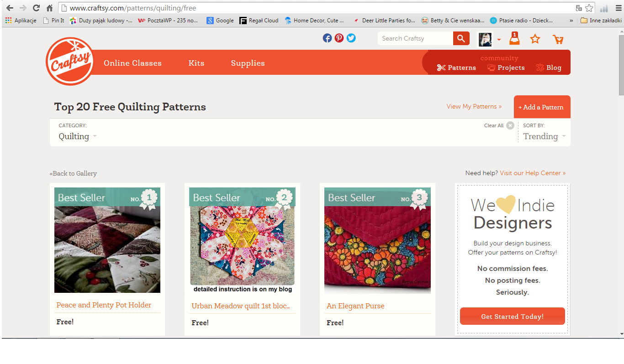Click the red search magnifier button
The width and height of the screenshot is (624, 364).
[461, 38]
